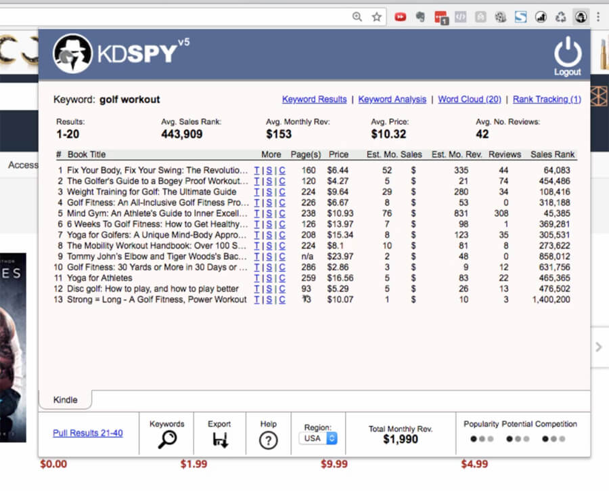
Task: Click the Popularity indicator dots
Action: (482, 439)
